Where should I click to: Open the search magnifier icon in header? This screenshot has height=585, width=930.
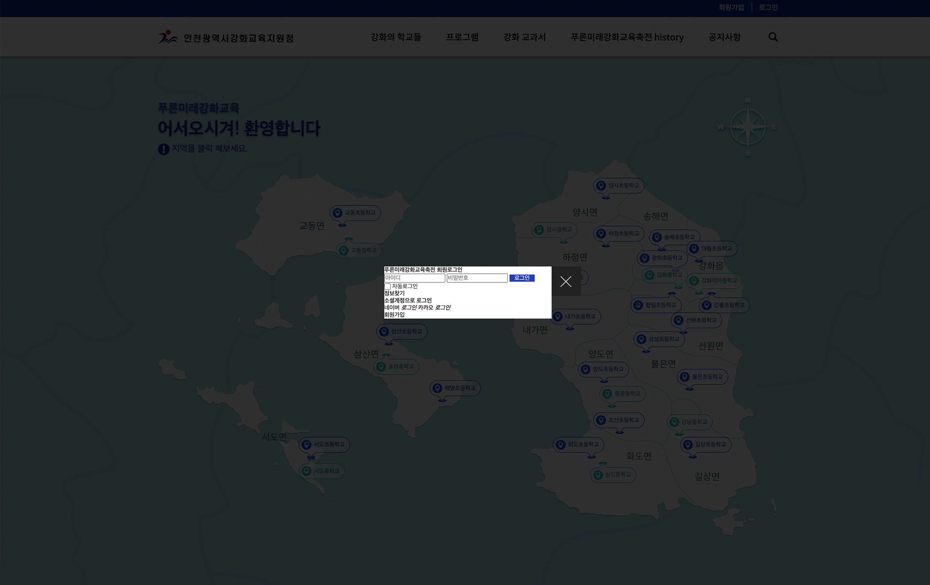(x=773, y=37)
